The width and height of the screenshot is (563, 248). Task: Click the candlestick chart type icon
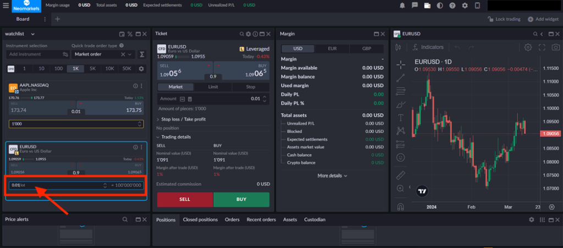tap(400, 47)
